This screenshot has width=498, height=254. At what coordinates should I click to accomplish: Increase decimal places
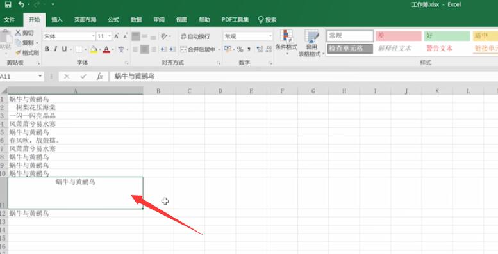coord(260,49)
